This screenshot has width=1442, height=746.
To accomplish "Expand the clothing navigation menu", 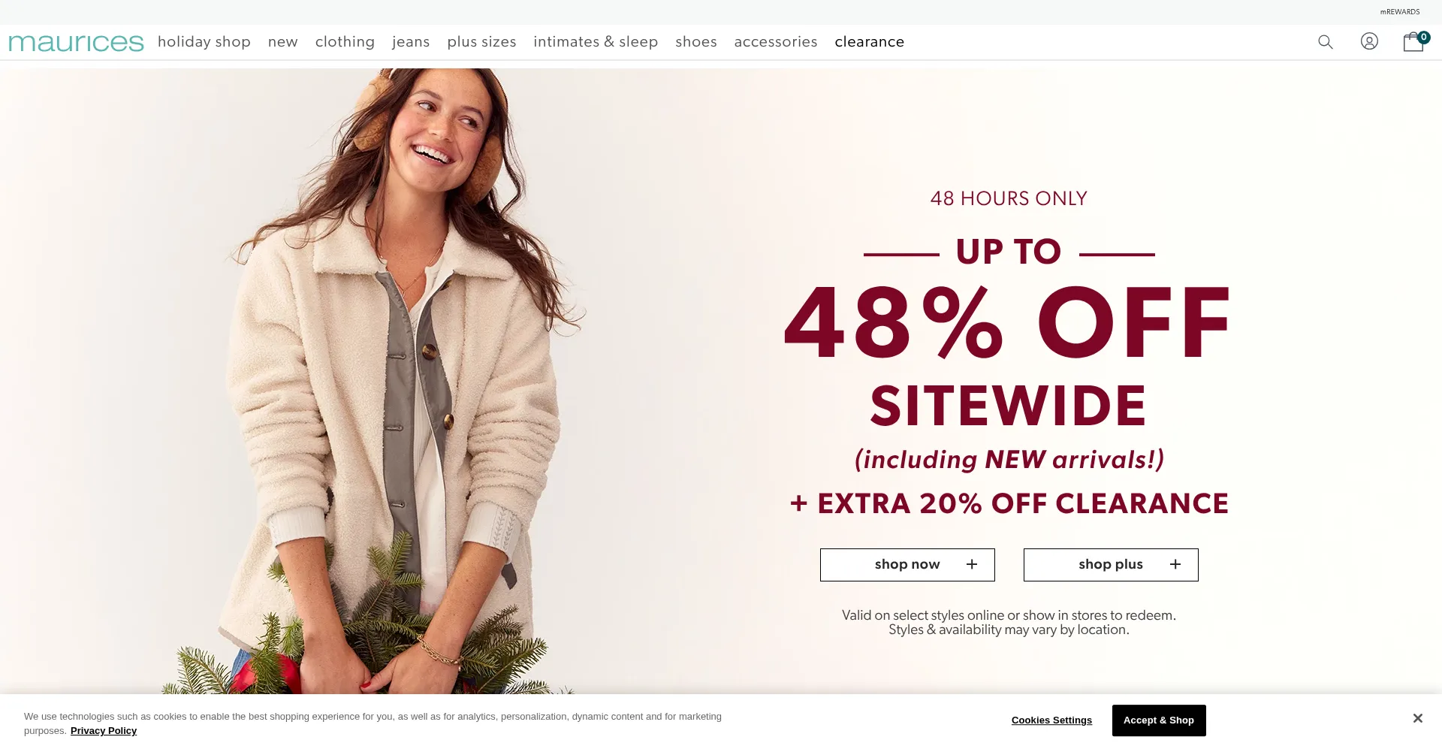I will [345, 42].
